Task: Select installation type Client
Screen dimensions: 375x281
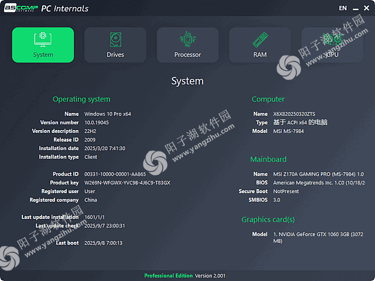Action: click(x=91, y=157)
